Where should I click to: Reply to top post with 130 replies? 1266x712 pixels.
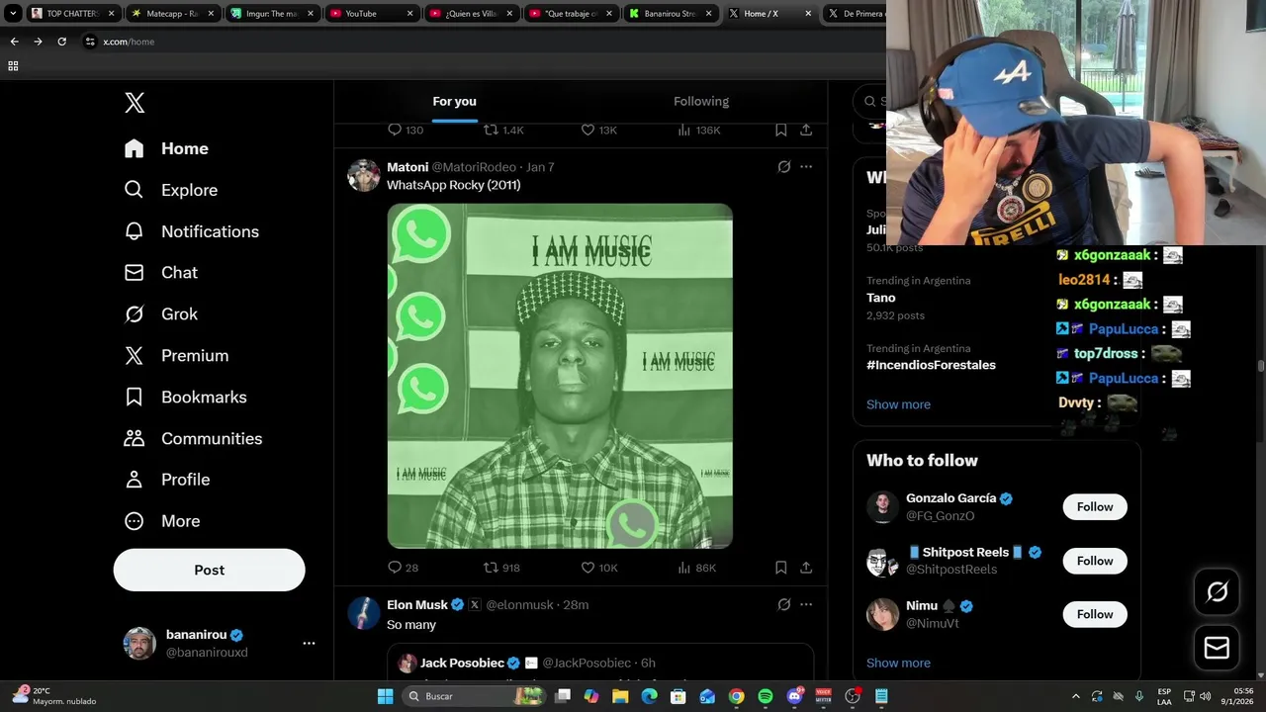click(x=395, y=130)
